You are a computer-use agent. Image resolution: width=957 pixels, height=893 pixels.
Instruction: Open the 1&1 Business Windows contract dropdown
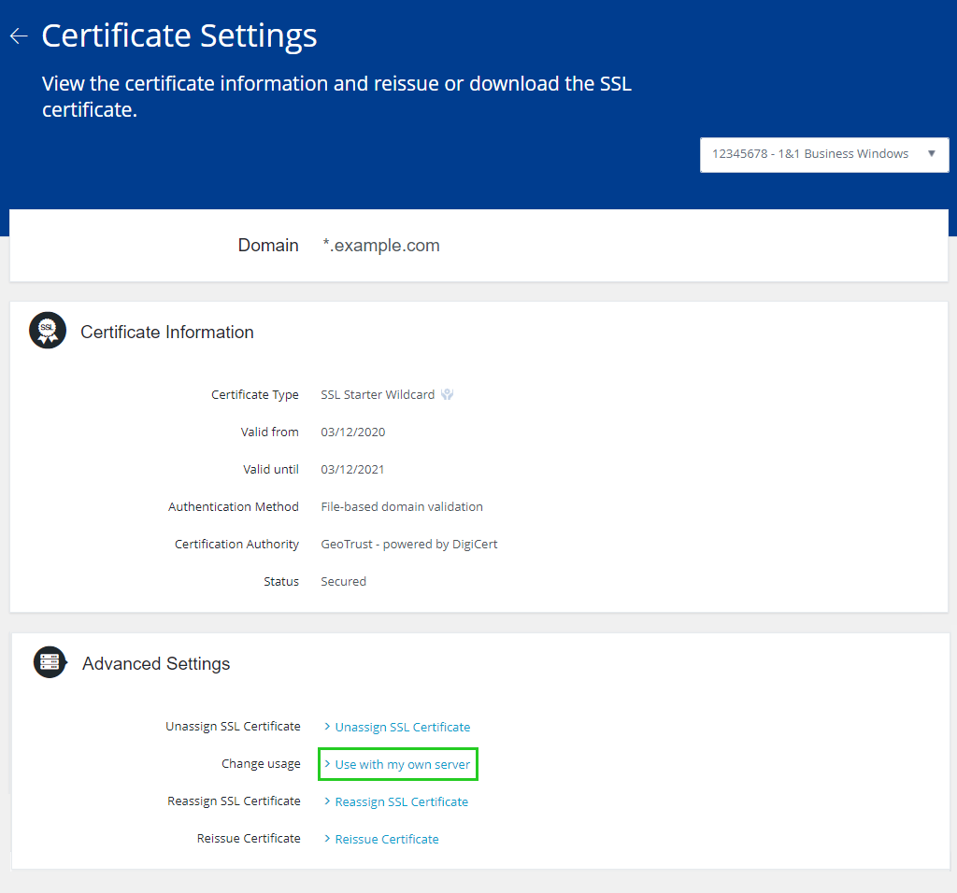(x=810, y=154)
